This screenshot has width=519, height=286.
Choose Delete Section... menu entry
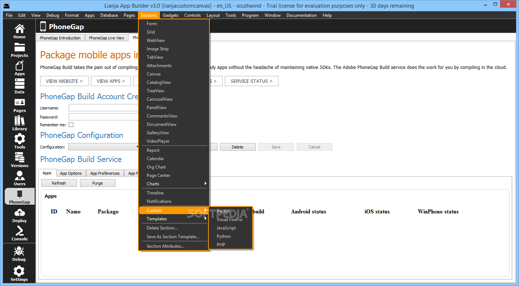click(174, 228)
